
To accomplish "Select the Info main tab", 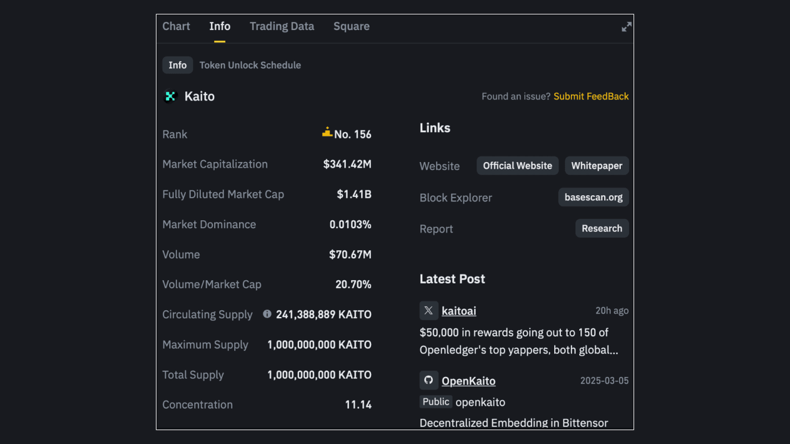I will click(x=220, y=26).
